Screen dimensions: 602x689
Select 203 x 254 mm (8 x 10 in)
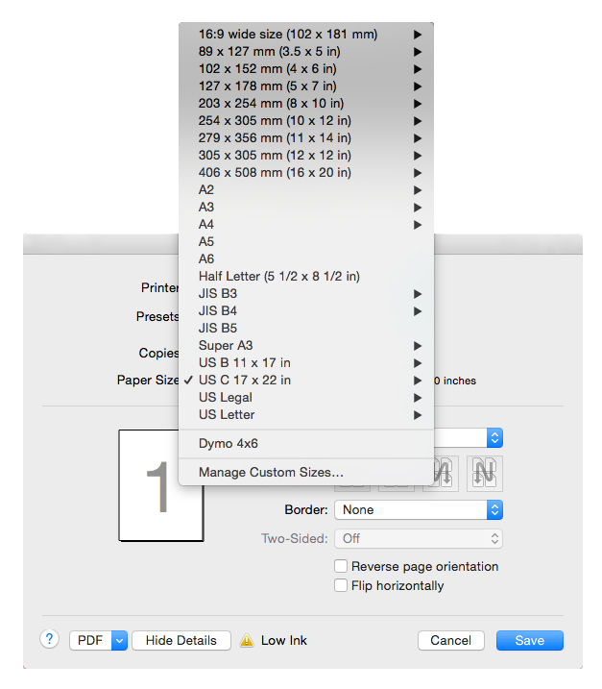point(306,103)
